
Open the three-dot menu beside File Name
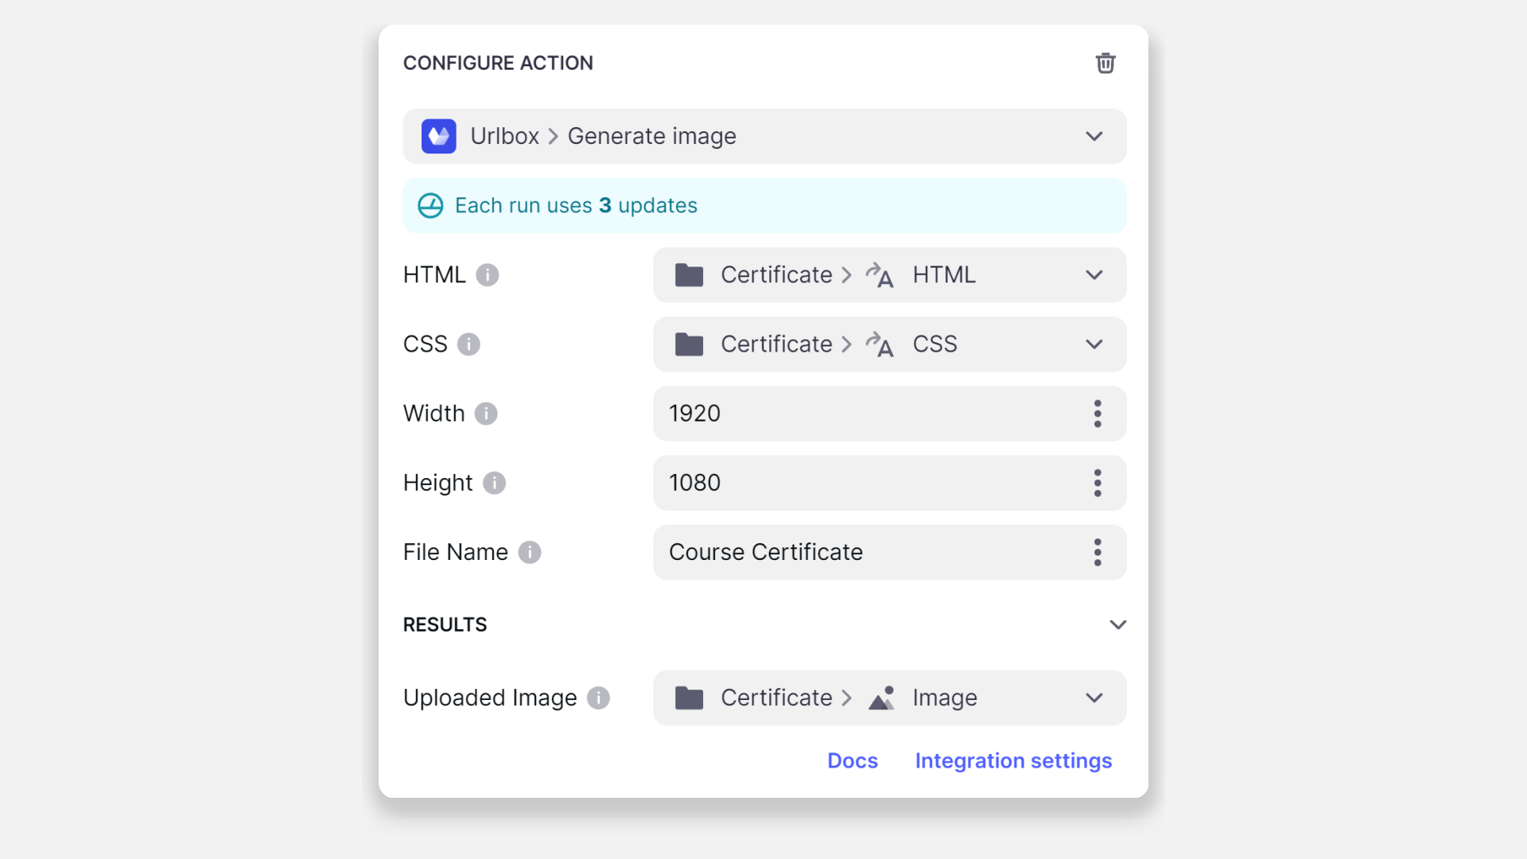(x=1098, y=552)
